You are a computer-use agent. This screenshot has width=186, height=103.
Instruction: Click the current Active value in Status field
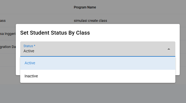[x=29, y=51]
